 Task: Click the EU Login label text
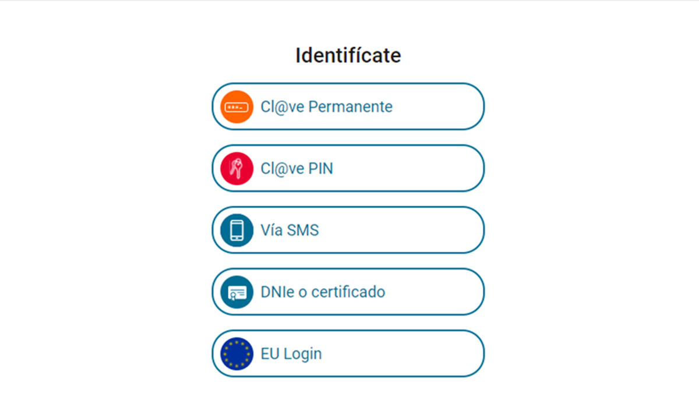pyautogui.click(x=291, y=353)
